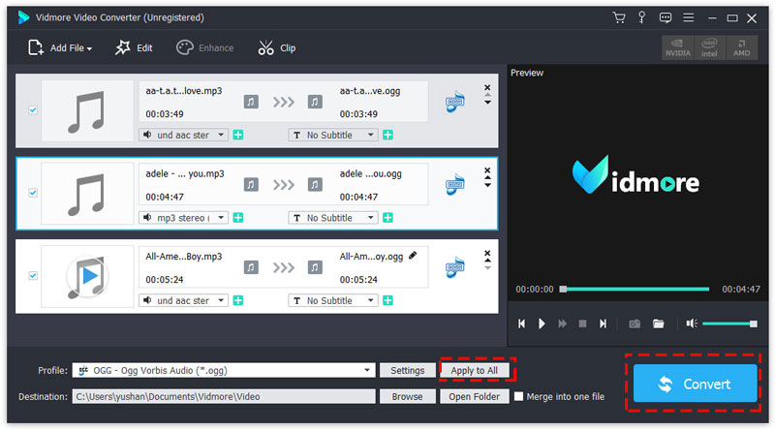Open the Edit toolbar item
The image size is (775, 430).
click(134, 47)
